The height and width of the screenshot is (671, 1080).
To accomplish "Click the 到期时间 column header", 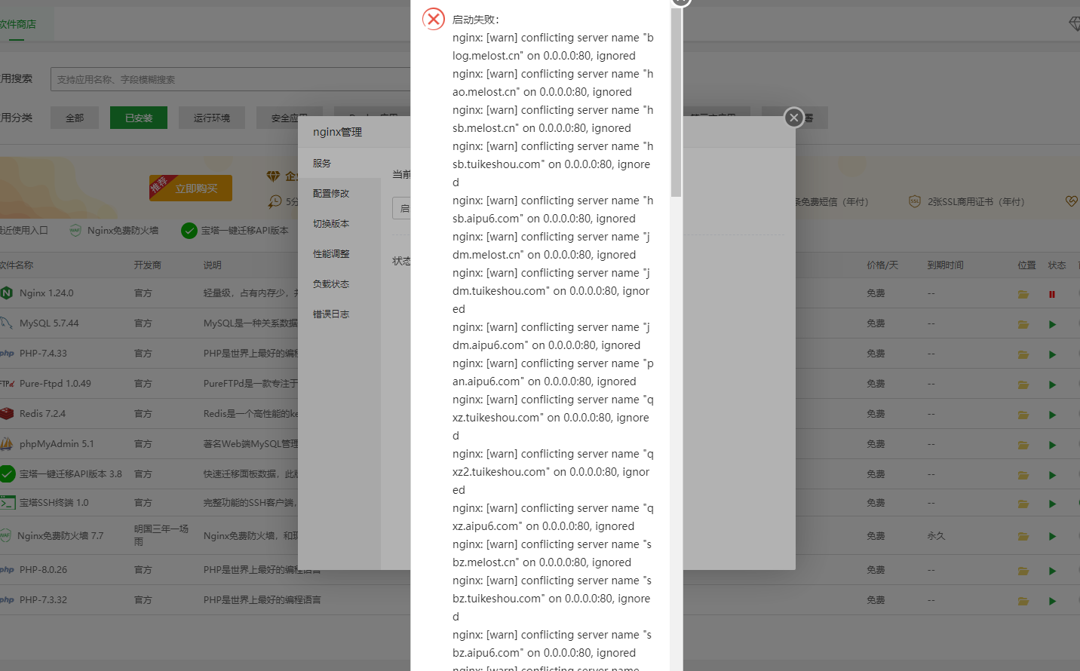I will coord(945,265).
